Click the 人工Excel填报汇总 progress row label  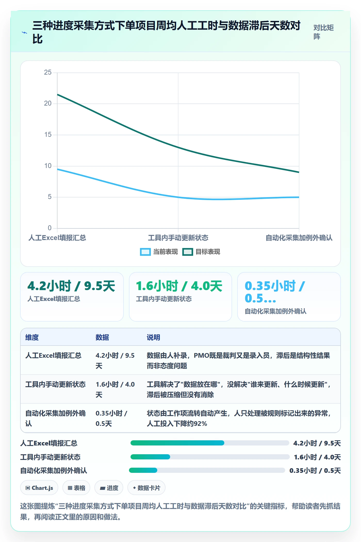pos(49,443)
